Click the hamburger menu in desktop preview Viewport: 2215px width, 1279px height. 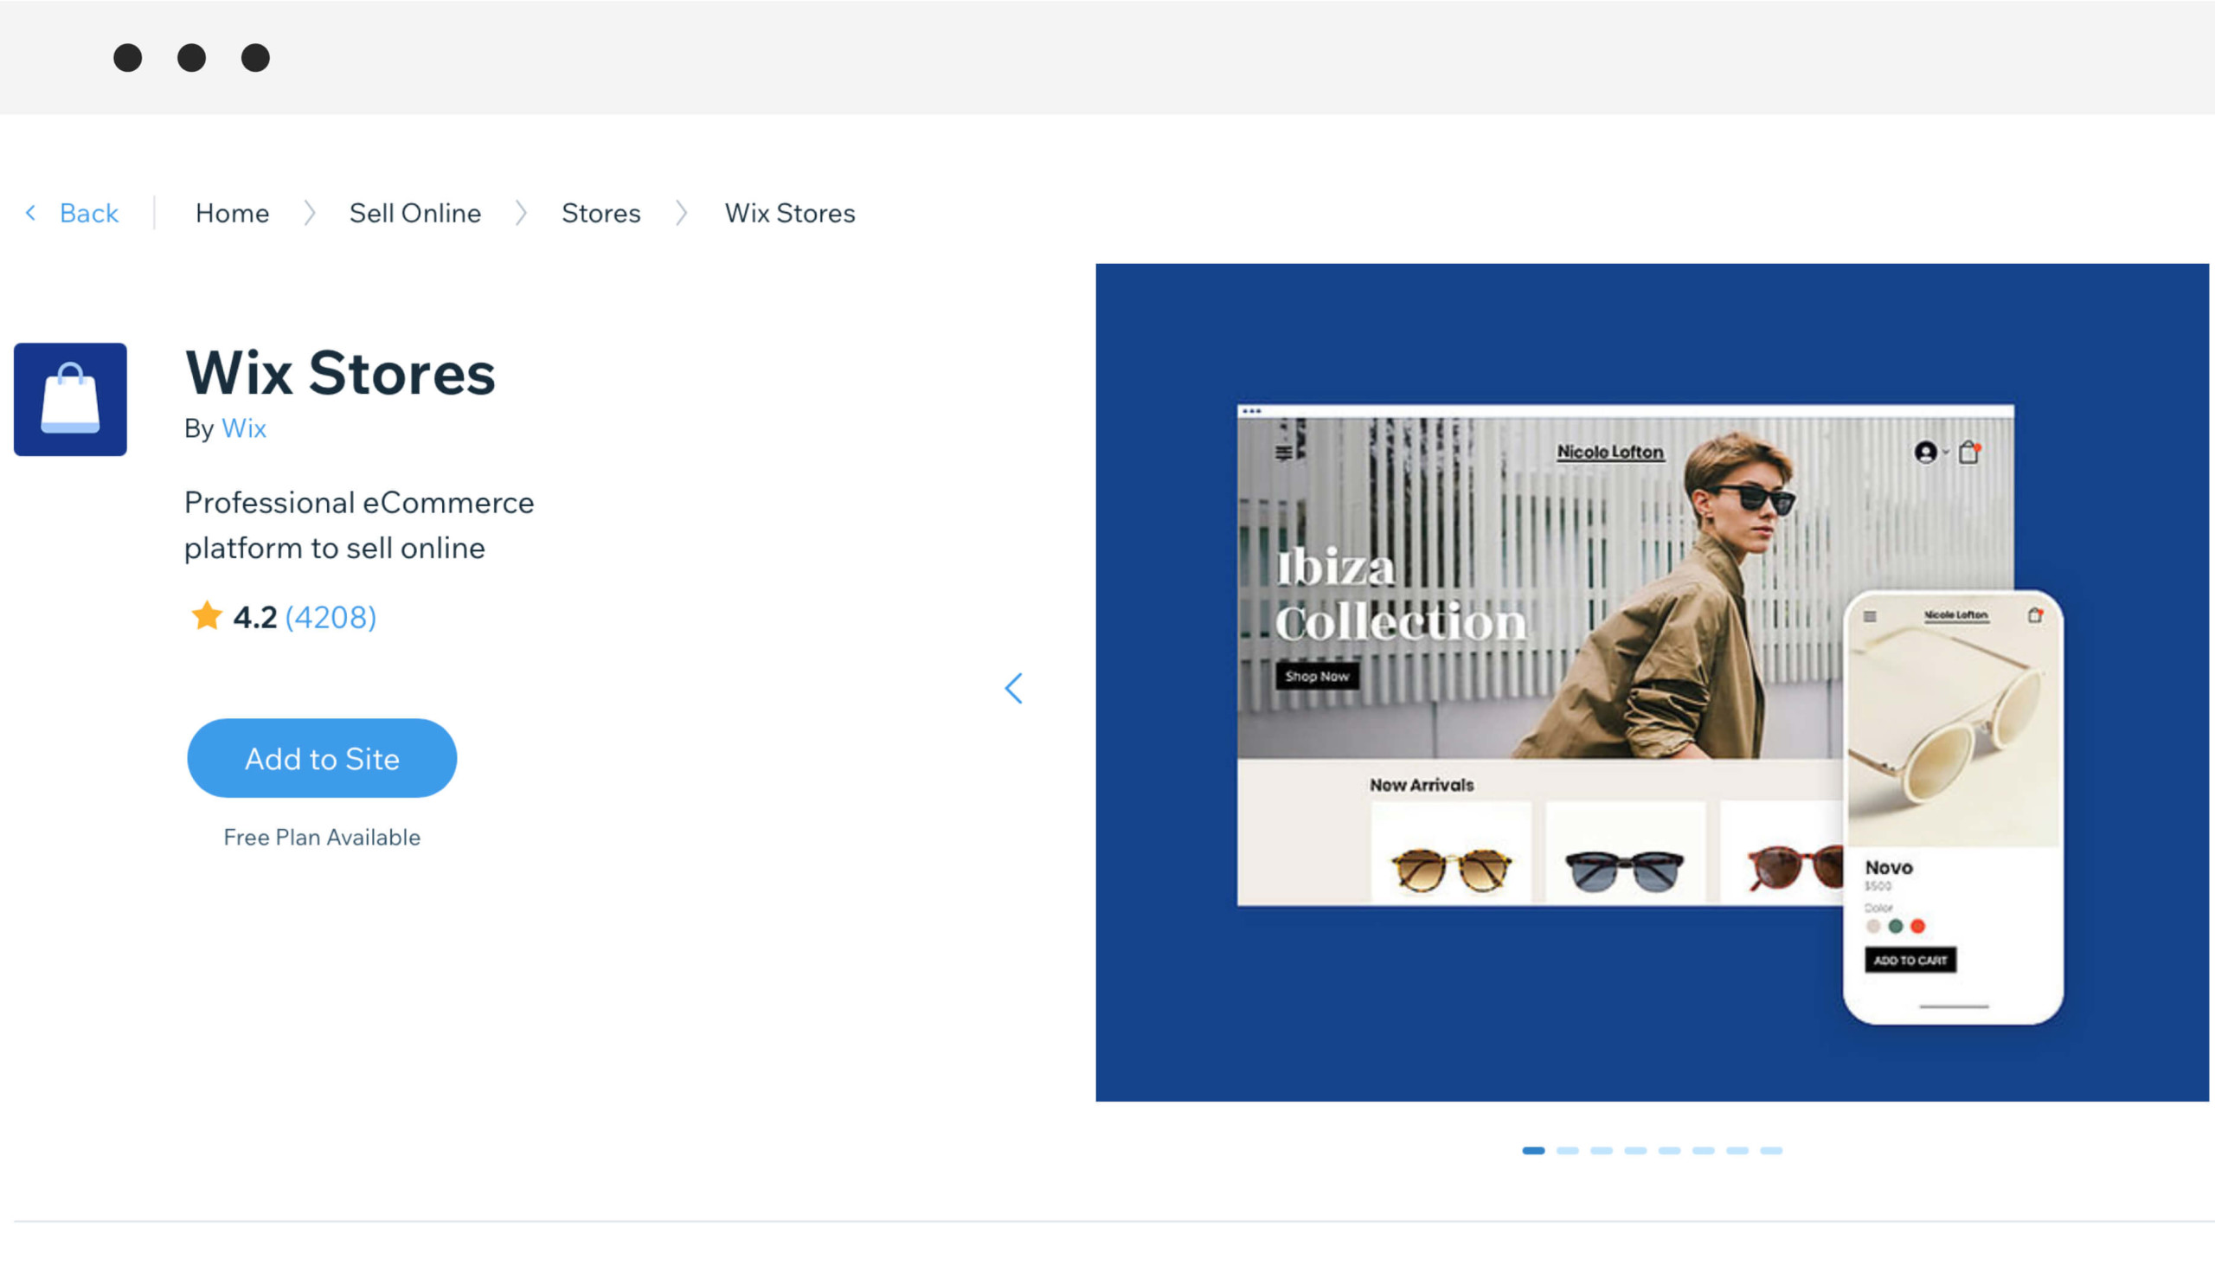click(x=1284, y=453)
